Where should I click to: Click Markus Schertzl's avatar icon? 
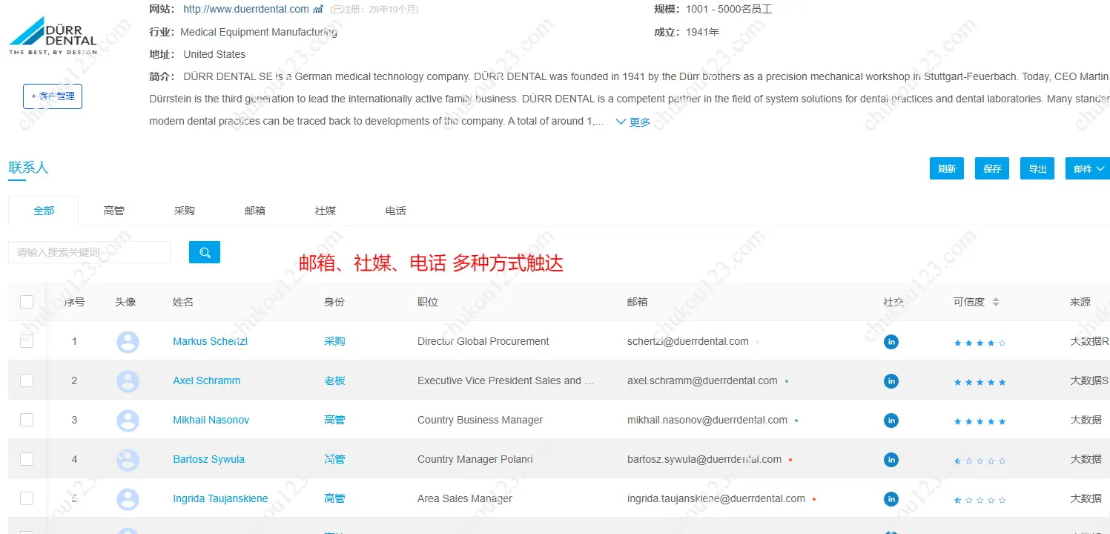point(128,342)
